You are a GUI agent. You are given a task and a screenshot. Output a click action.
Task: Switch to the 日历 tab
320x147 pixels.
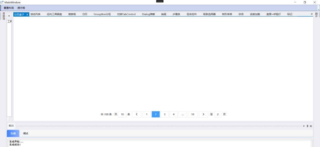[85, 14]
